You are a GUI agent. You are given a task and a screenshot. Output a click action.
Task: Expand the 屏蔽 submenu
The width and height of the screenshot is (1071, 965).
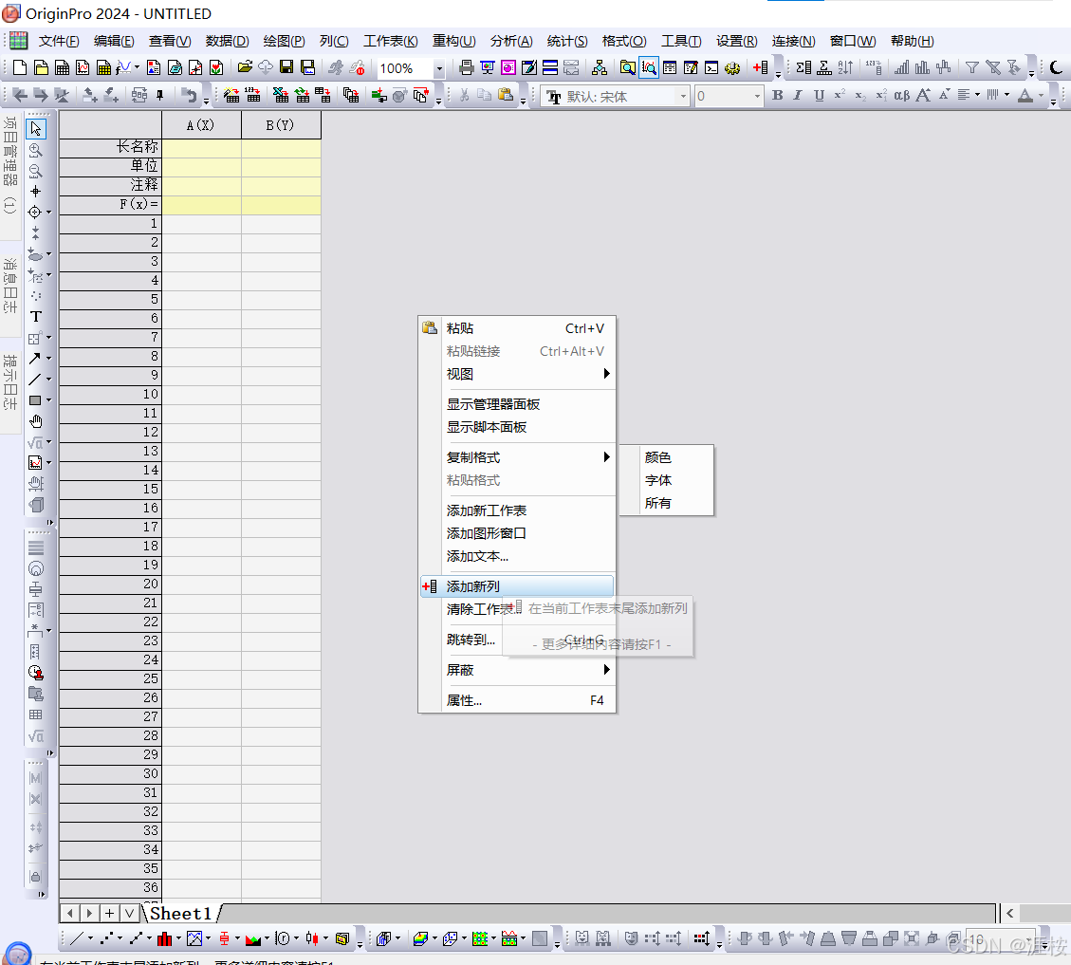click(x=517, y=670)
